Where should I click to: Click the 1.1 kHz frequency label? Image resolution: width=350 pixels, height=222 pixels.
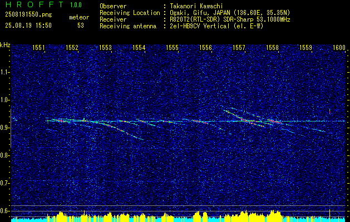pos(4,72)
